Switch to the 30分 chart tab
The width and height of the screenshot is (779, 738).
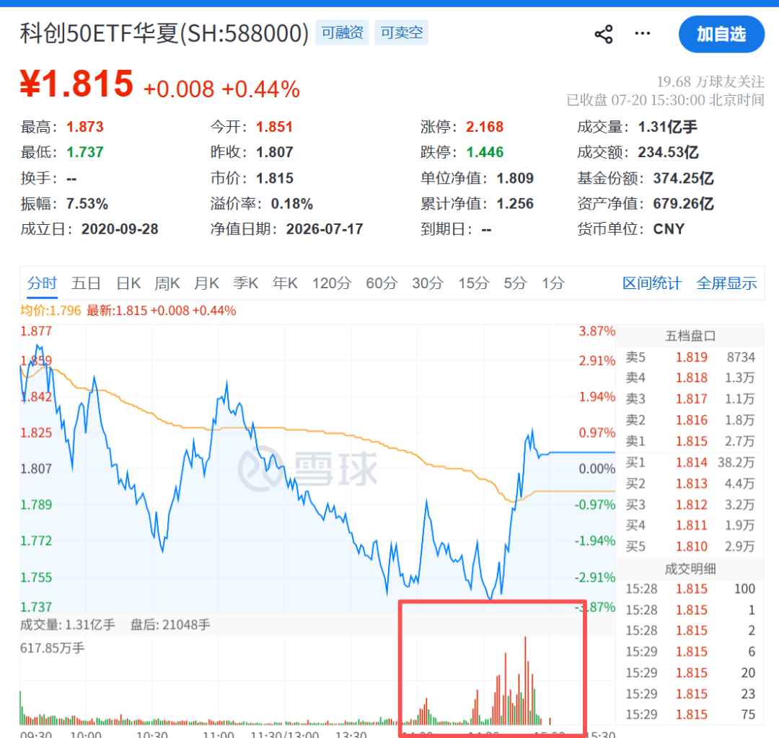click(x=427, y=283)
